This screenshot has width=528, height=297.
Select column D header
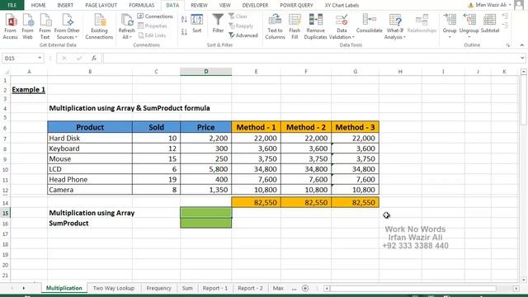(205, 72)
